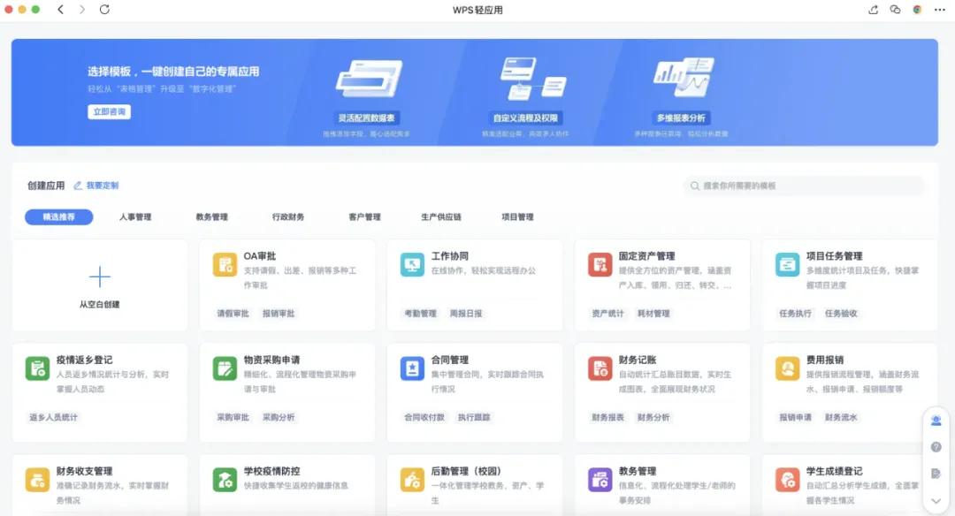The height and width of the screenshot is (516, 955).
Task: Click the 合同管理 blue icon
Action: pyautogui.click(x=412, y=368)
